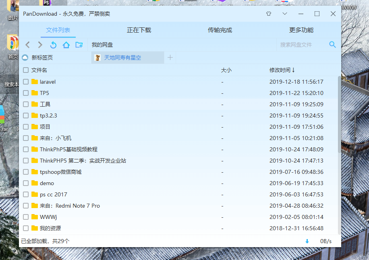Select the 来自：Redmi Note 7 Pro folder name

70,206
